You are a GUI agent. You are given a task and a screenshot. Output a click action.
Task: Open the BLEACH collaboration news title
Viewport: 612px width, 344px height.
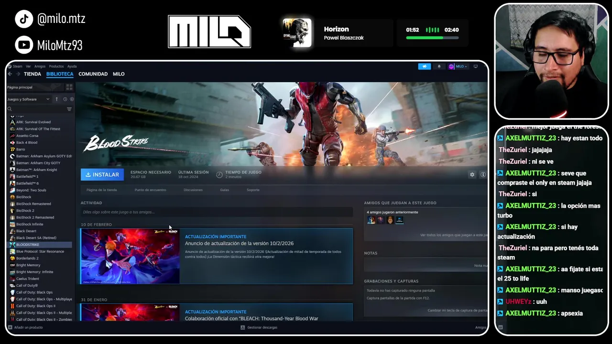(x=251, y=319)
